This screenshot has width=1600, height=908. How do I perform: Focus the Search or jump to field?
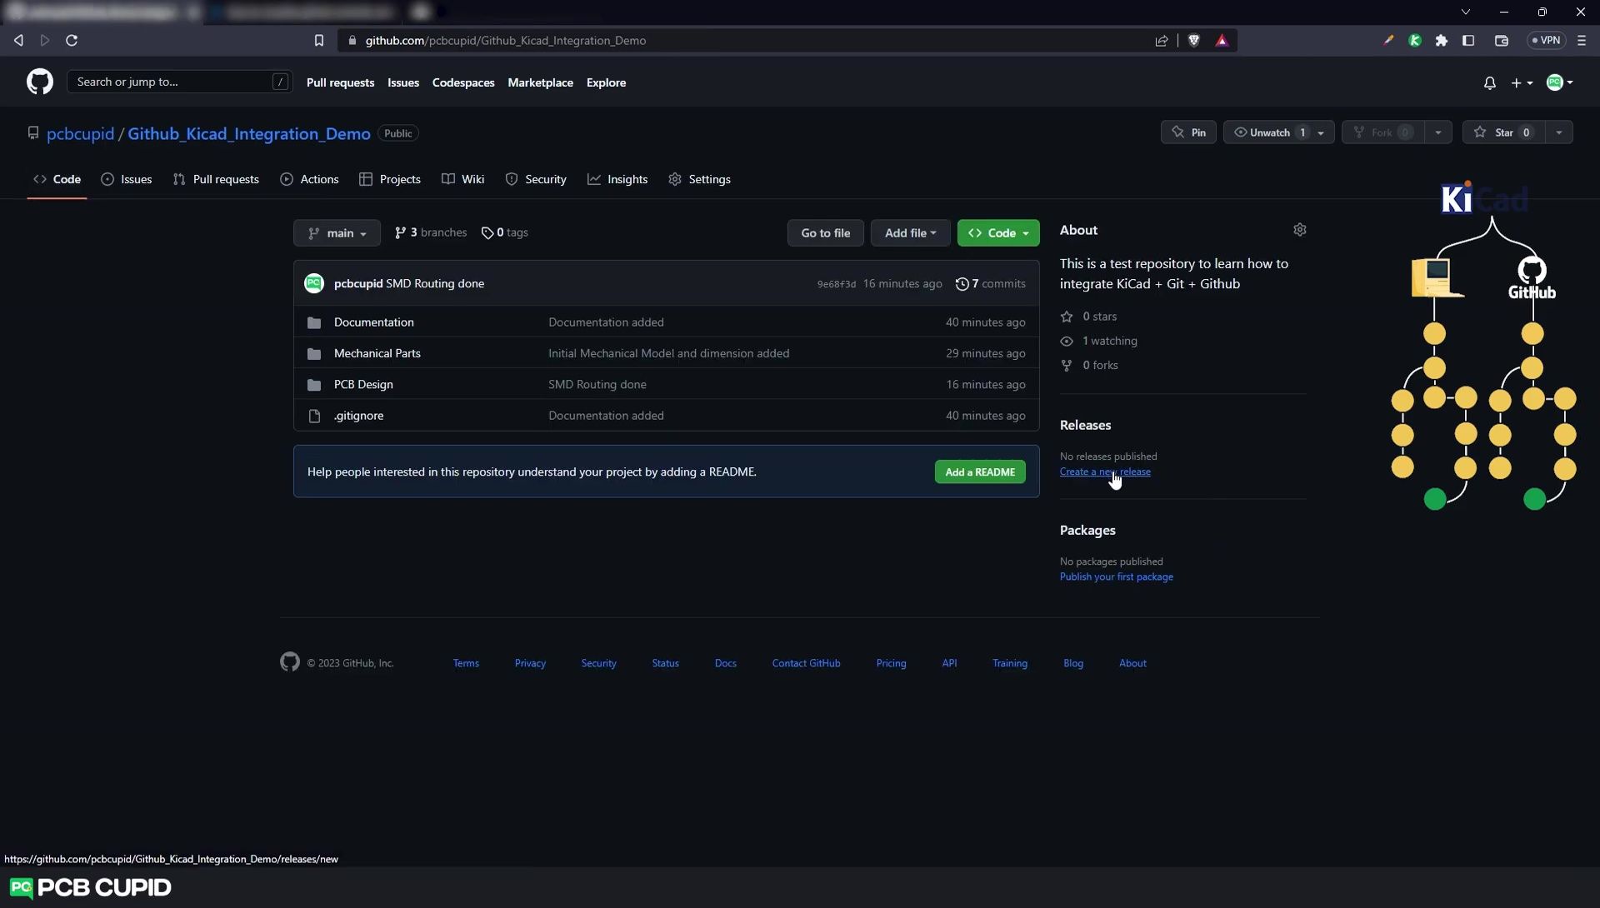tap(179, 82)
